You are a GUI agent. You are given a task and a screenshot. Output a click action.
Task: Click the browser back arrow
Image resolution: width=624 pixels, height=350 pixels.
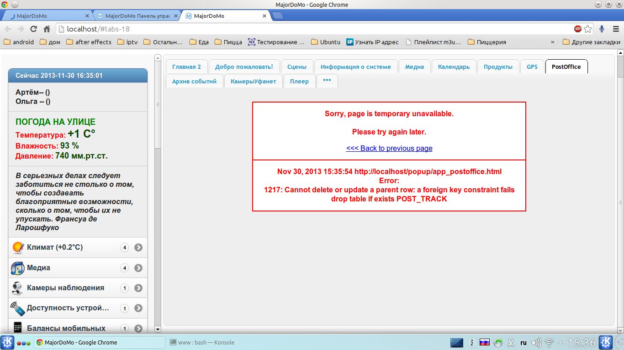pos(8,29)
